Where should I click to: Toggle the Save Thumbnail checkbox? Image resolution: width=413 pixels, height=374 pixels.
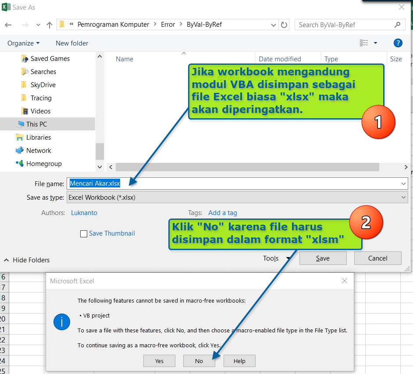click(x=84, y=233)
